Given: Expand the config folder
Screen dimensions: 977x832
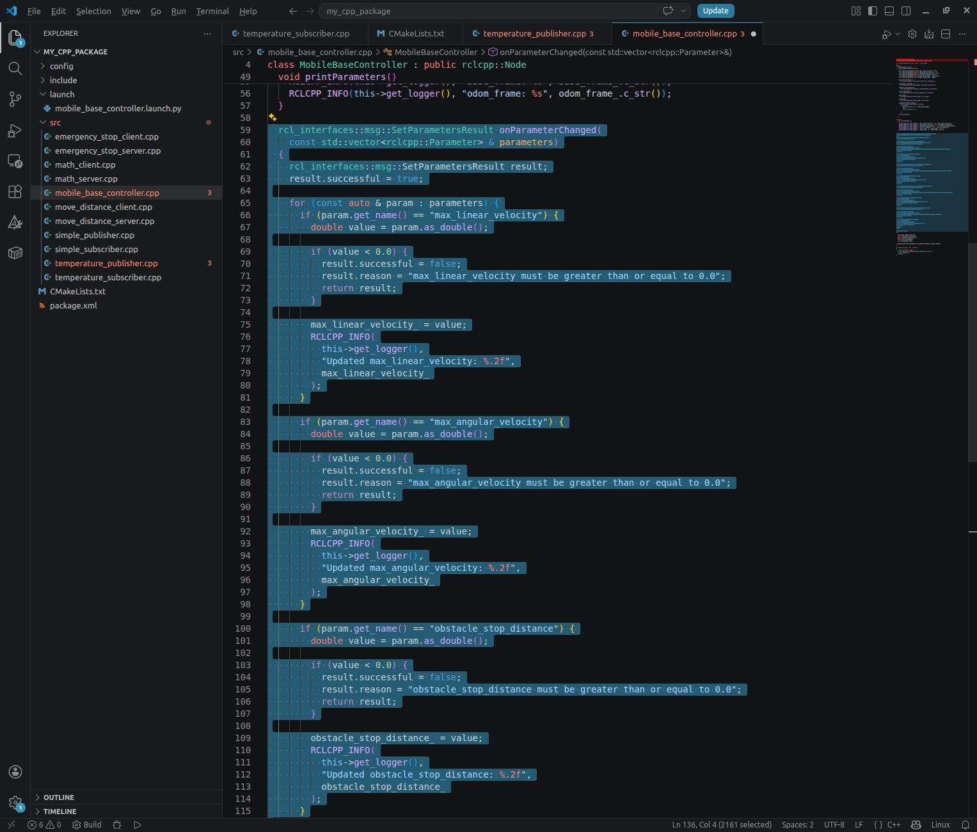Looking at the screenshot, I should click(x=126, y=66).
